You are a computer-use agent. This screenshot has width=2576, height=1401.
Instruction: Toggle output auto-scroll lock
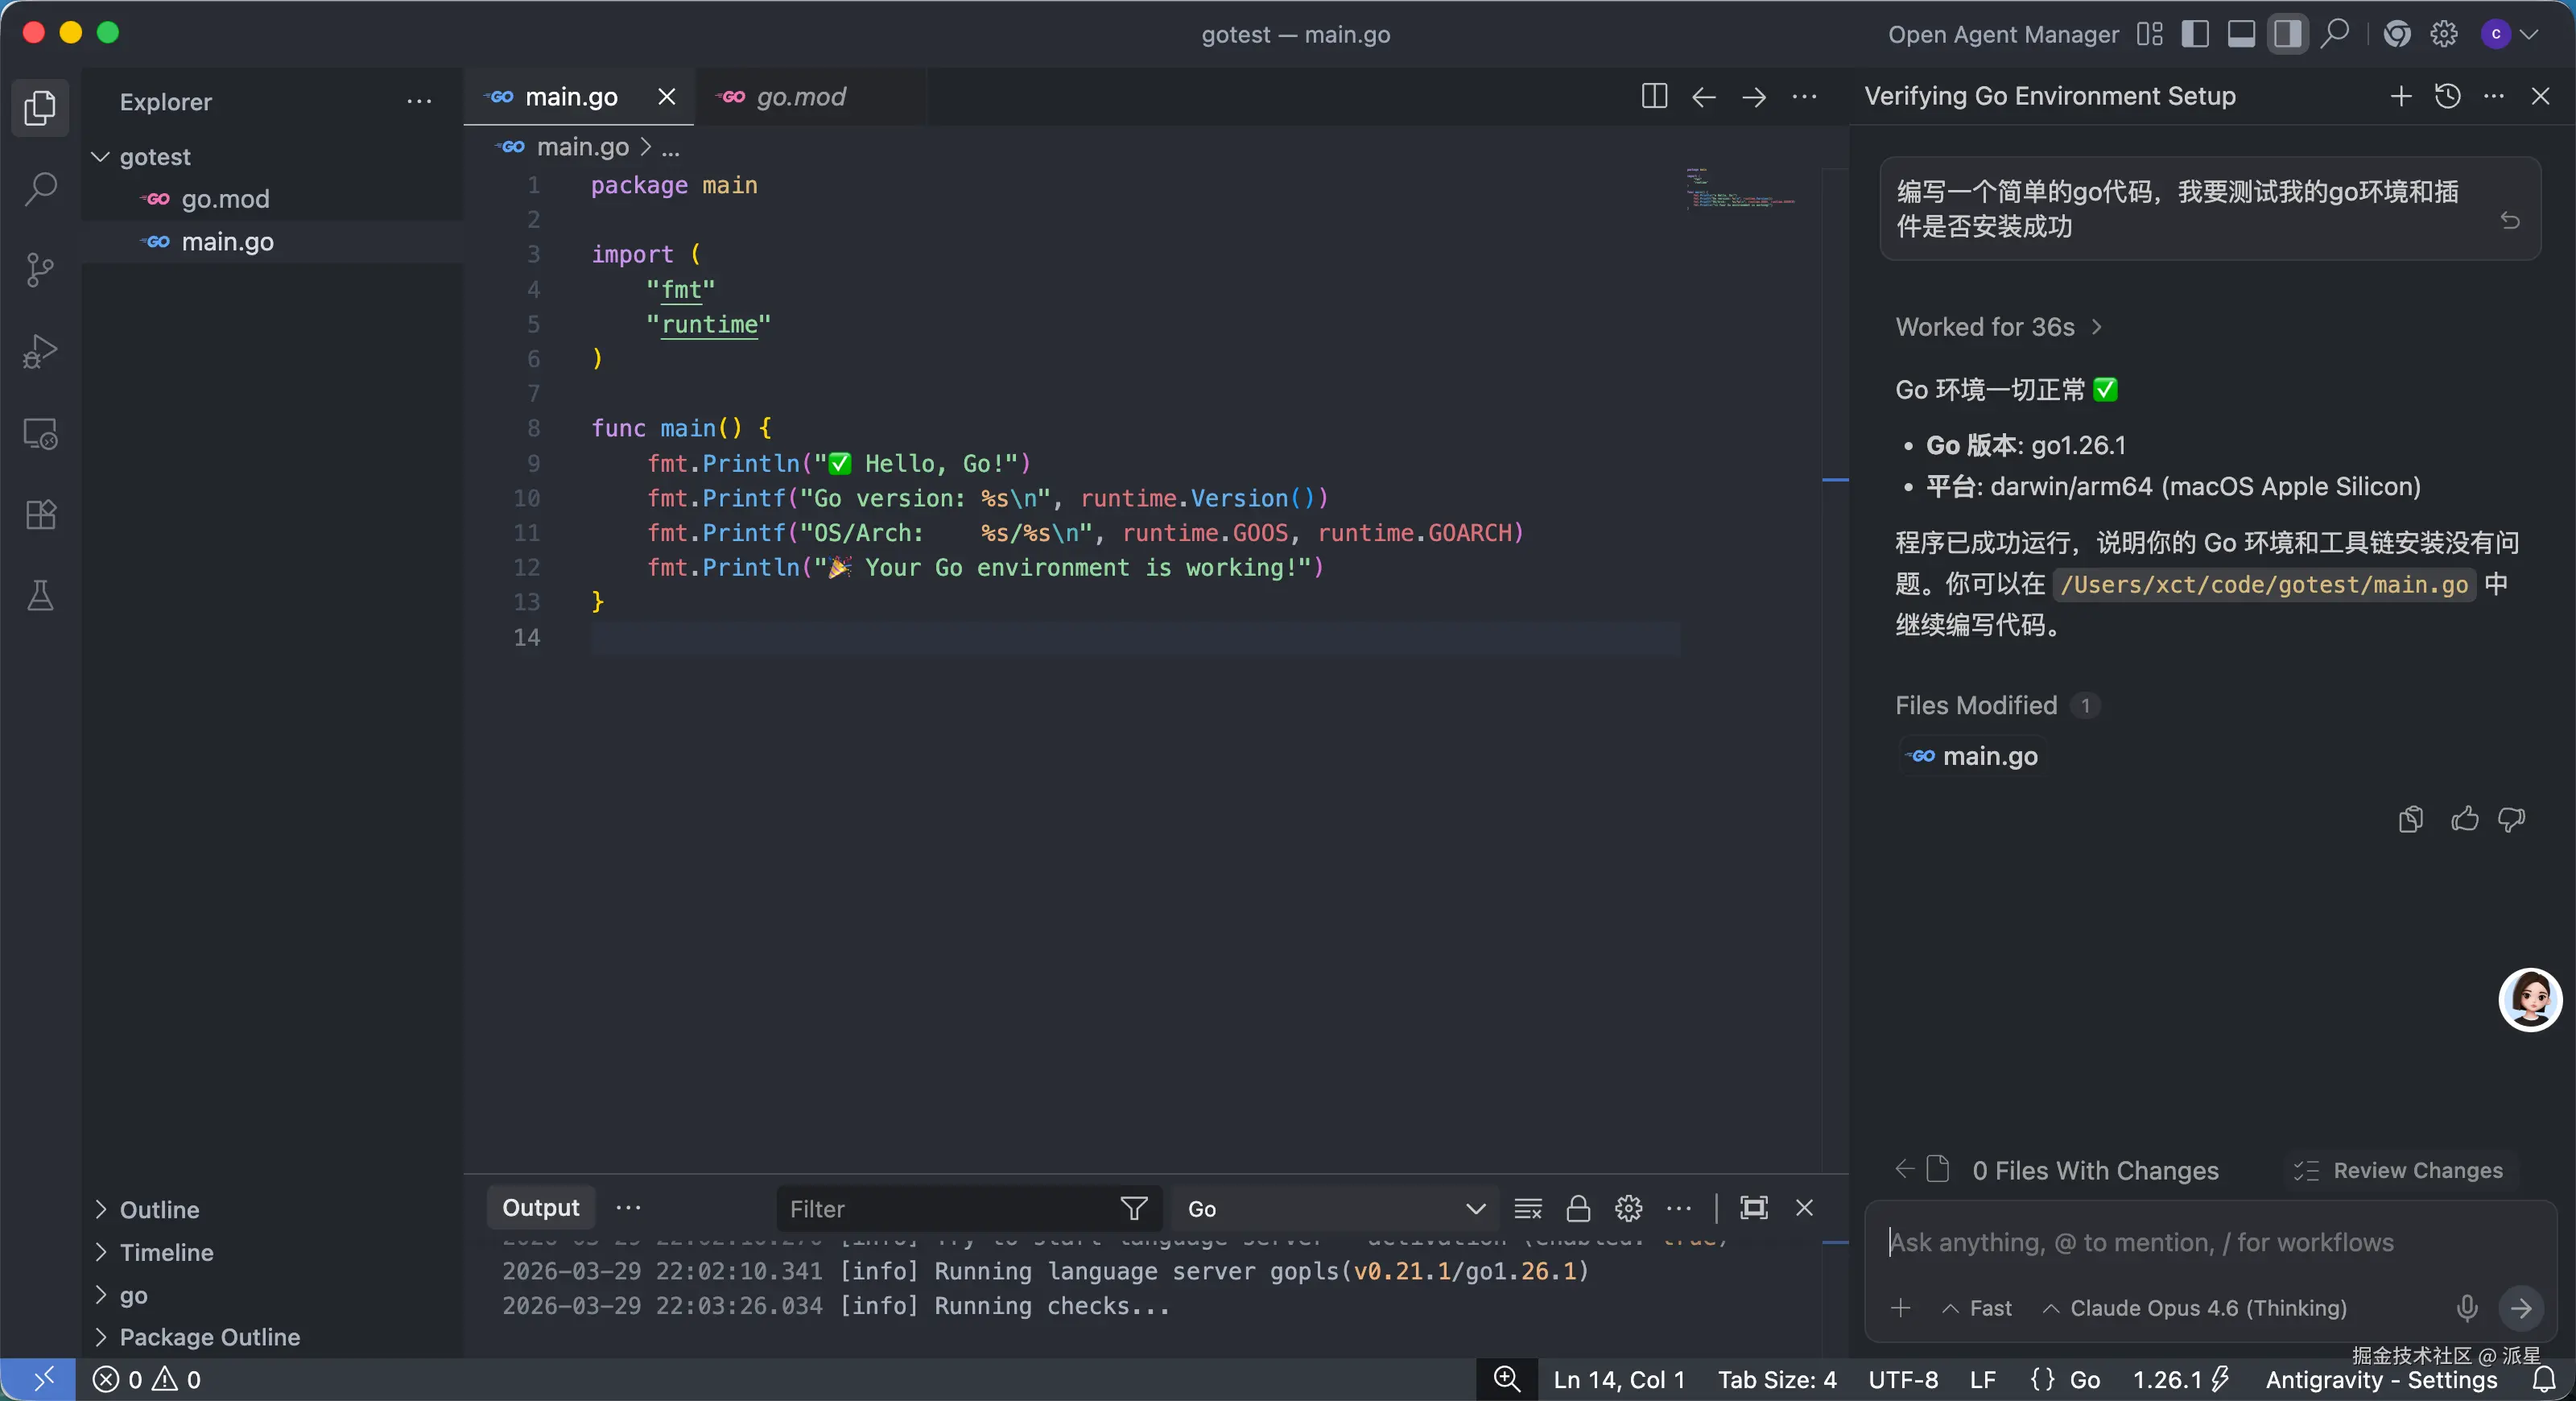point(1578,1208)
